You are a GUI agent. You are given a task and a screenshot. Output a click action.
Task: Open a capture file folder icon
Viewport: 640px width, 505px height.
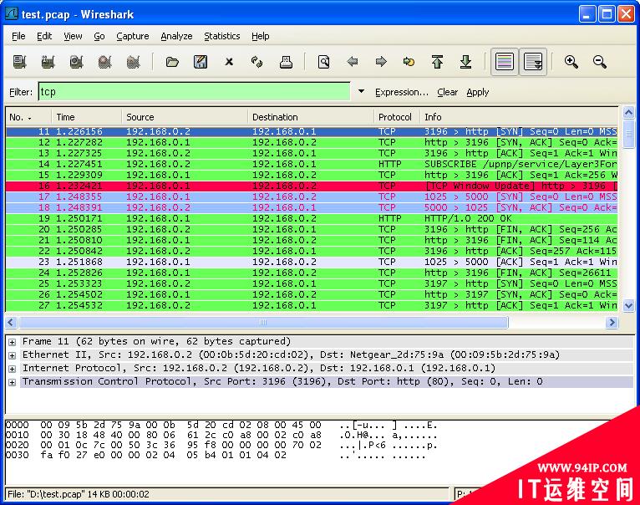click(172, 62)
